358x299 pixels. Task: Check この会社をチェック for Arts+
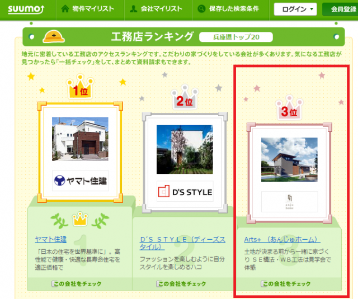[x=286, y=284]
